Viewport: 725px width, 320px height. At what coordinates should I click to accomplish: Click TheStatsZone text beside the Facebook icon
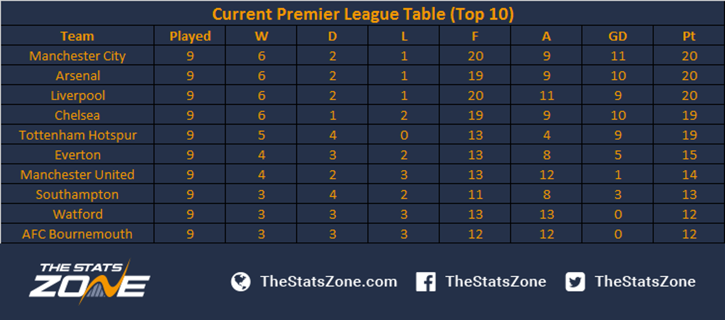(x=496, y=281)
